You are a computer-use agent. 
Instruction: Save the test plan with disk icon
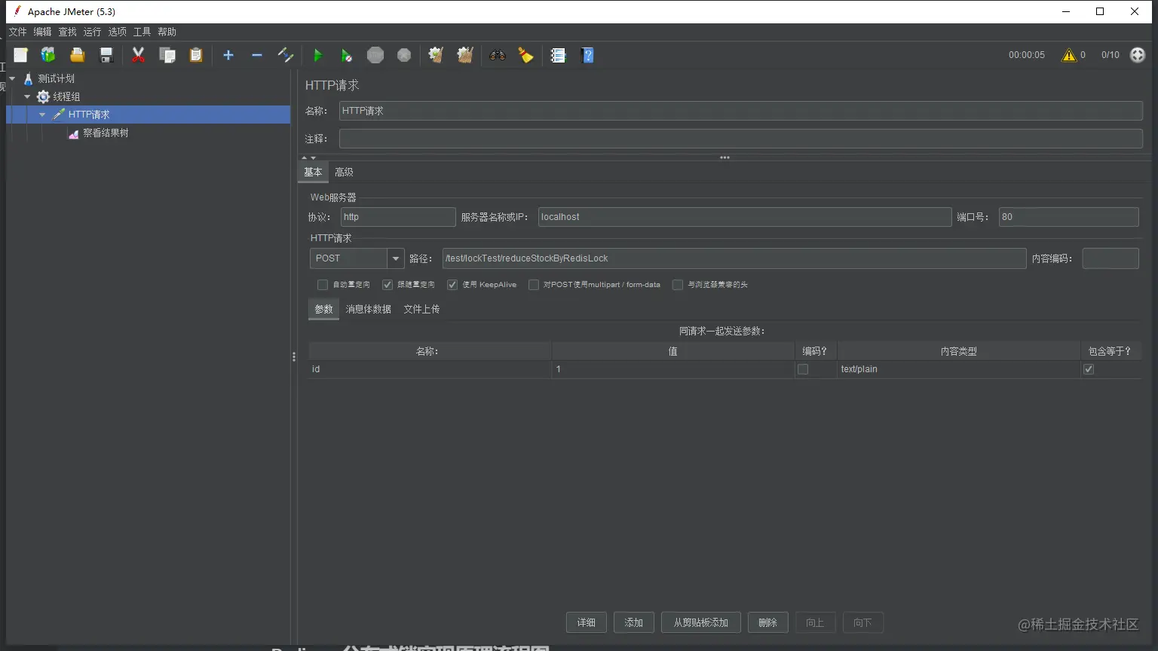[106, 55]
